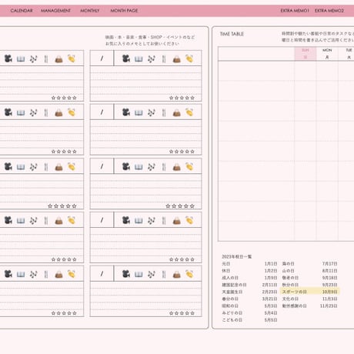Select date slash field of third right-column memo card
The image size is (354, 354).
pyautogui.click(x=102, y=166)
